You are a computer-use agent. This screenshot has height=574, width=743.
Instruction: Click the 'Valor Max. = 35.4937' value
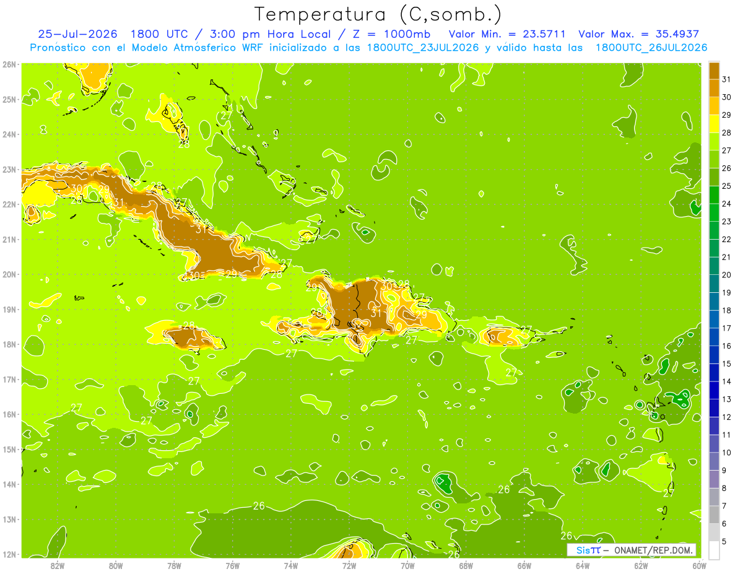point(640,34)
